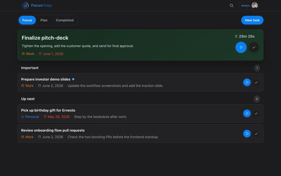Click calendar icon beside June 1, 2026

[x=40, y=54]
